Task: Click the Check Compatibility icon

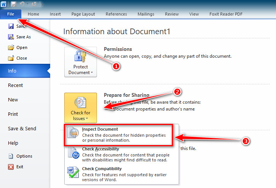Action: point(73,173)
